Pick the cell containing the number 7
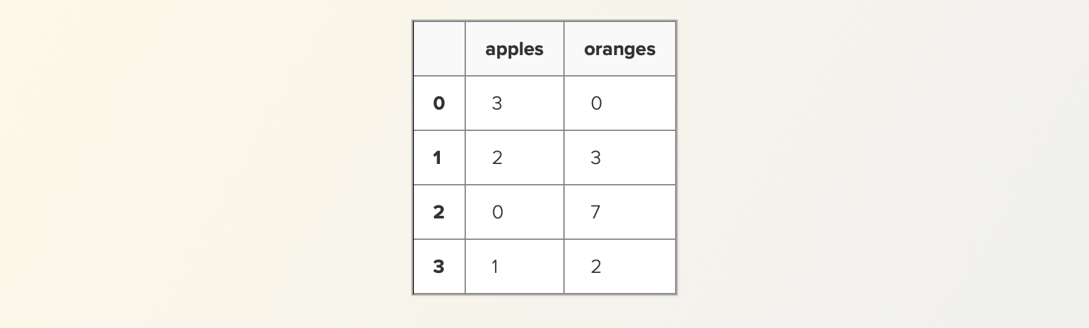This screenshot has height=328, width=1089. point(619,212)
